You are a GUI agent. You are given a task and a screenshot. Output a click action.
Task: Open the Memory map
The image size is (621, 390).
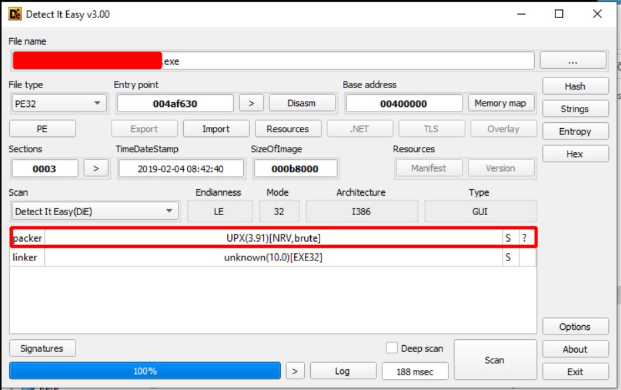501,104
